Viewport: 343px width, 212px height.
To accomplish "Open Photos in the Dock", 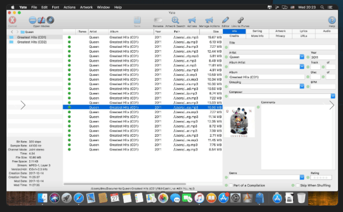I will 163,198.
